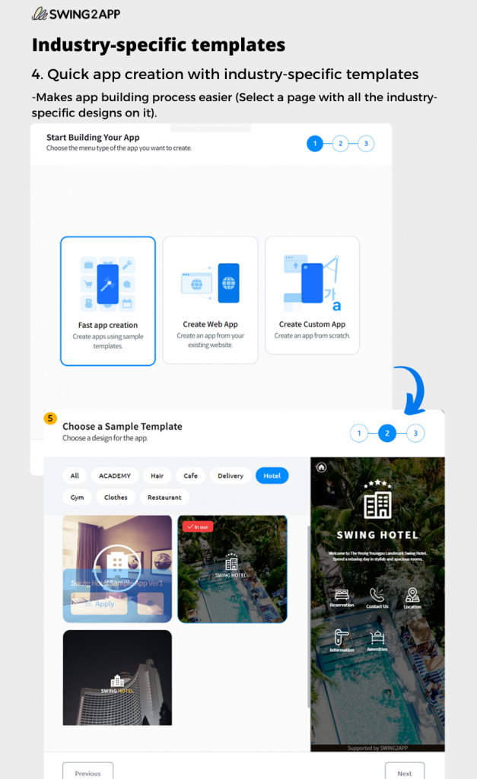477x779 pixels.
Task: Show Cafe category templates
Action: tap(190, 475)
